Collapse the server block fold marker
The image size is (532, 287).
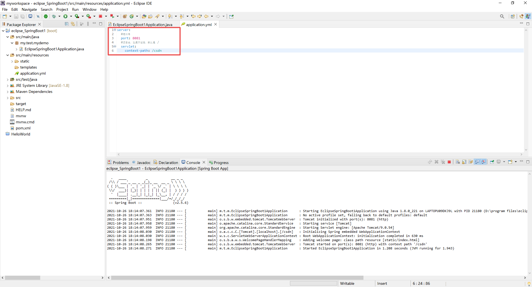pos(115,30)
